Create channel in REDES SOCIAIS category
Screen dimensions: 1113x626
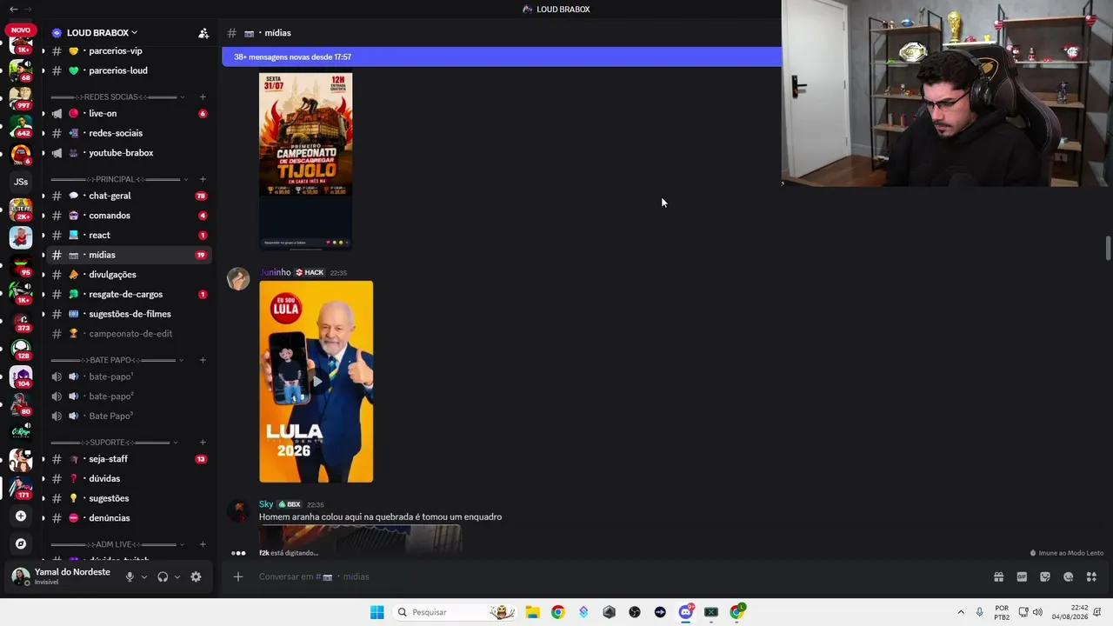pyautogui.click(x=203, y=97)
